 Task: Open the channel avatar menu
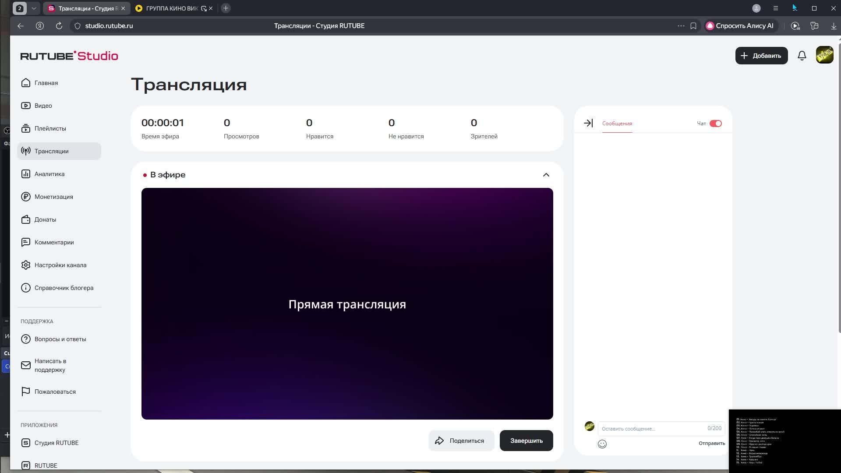[x=824, y=55]
